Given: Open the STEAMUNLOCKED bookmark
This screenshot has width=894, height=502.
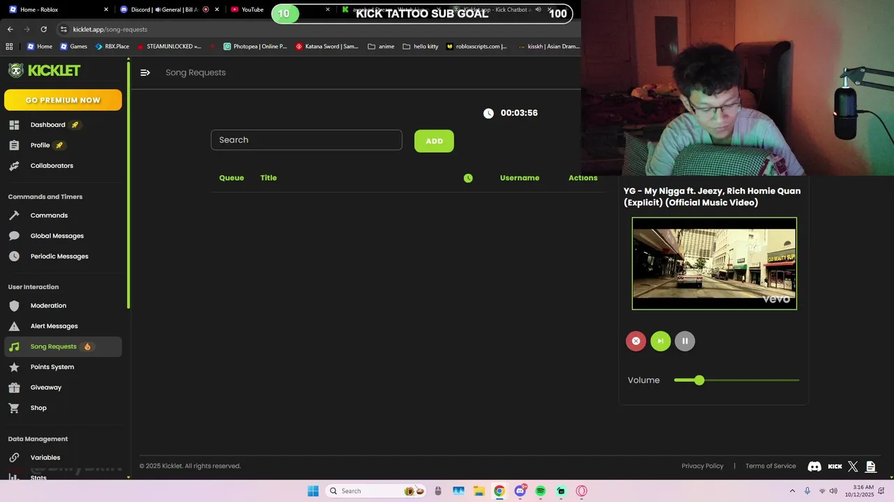Looking at the screenshot, I should [169, 47].
